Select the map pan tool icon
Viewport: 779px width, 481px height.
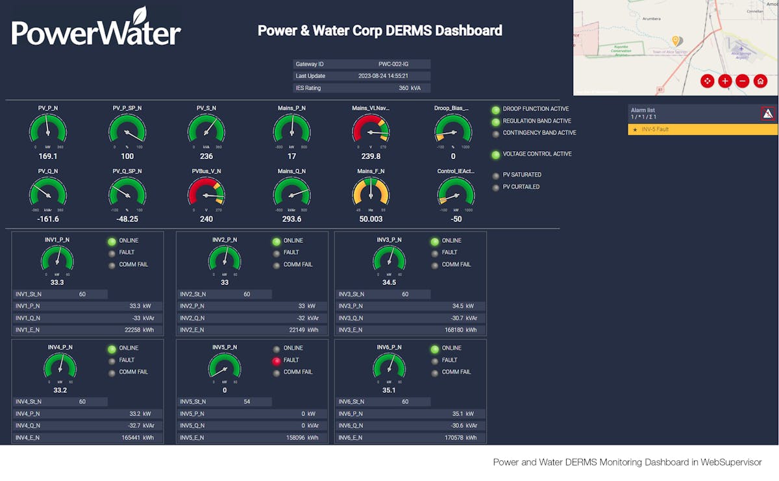click(x=708, y=81)
